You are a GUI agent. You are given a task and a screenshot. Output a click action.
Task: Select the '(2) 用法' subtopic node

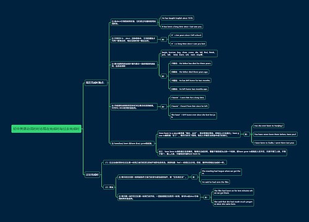(109, 187)
